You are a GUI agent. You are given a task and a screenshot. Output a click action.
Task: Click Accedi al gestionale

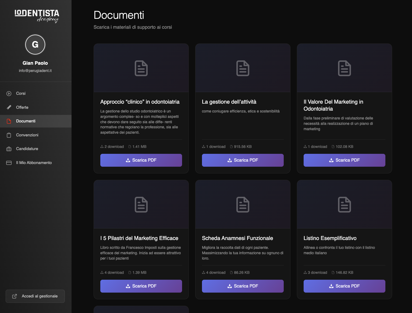[x=35, y=296]
